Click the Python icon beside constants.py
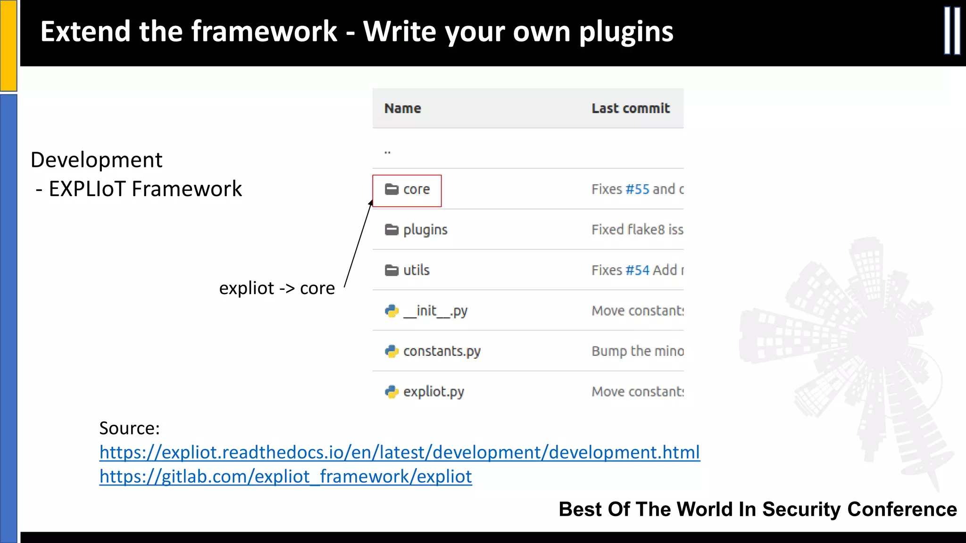This screenshot has width=966, height=543. pyautogui.click(x=391, y=351)
